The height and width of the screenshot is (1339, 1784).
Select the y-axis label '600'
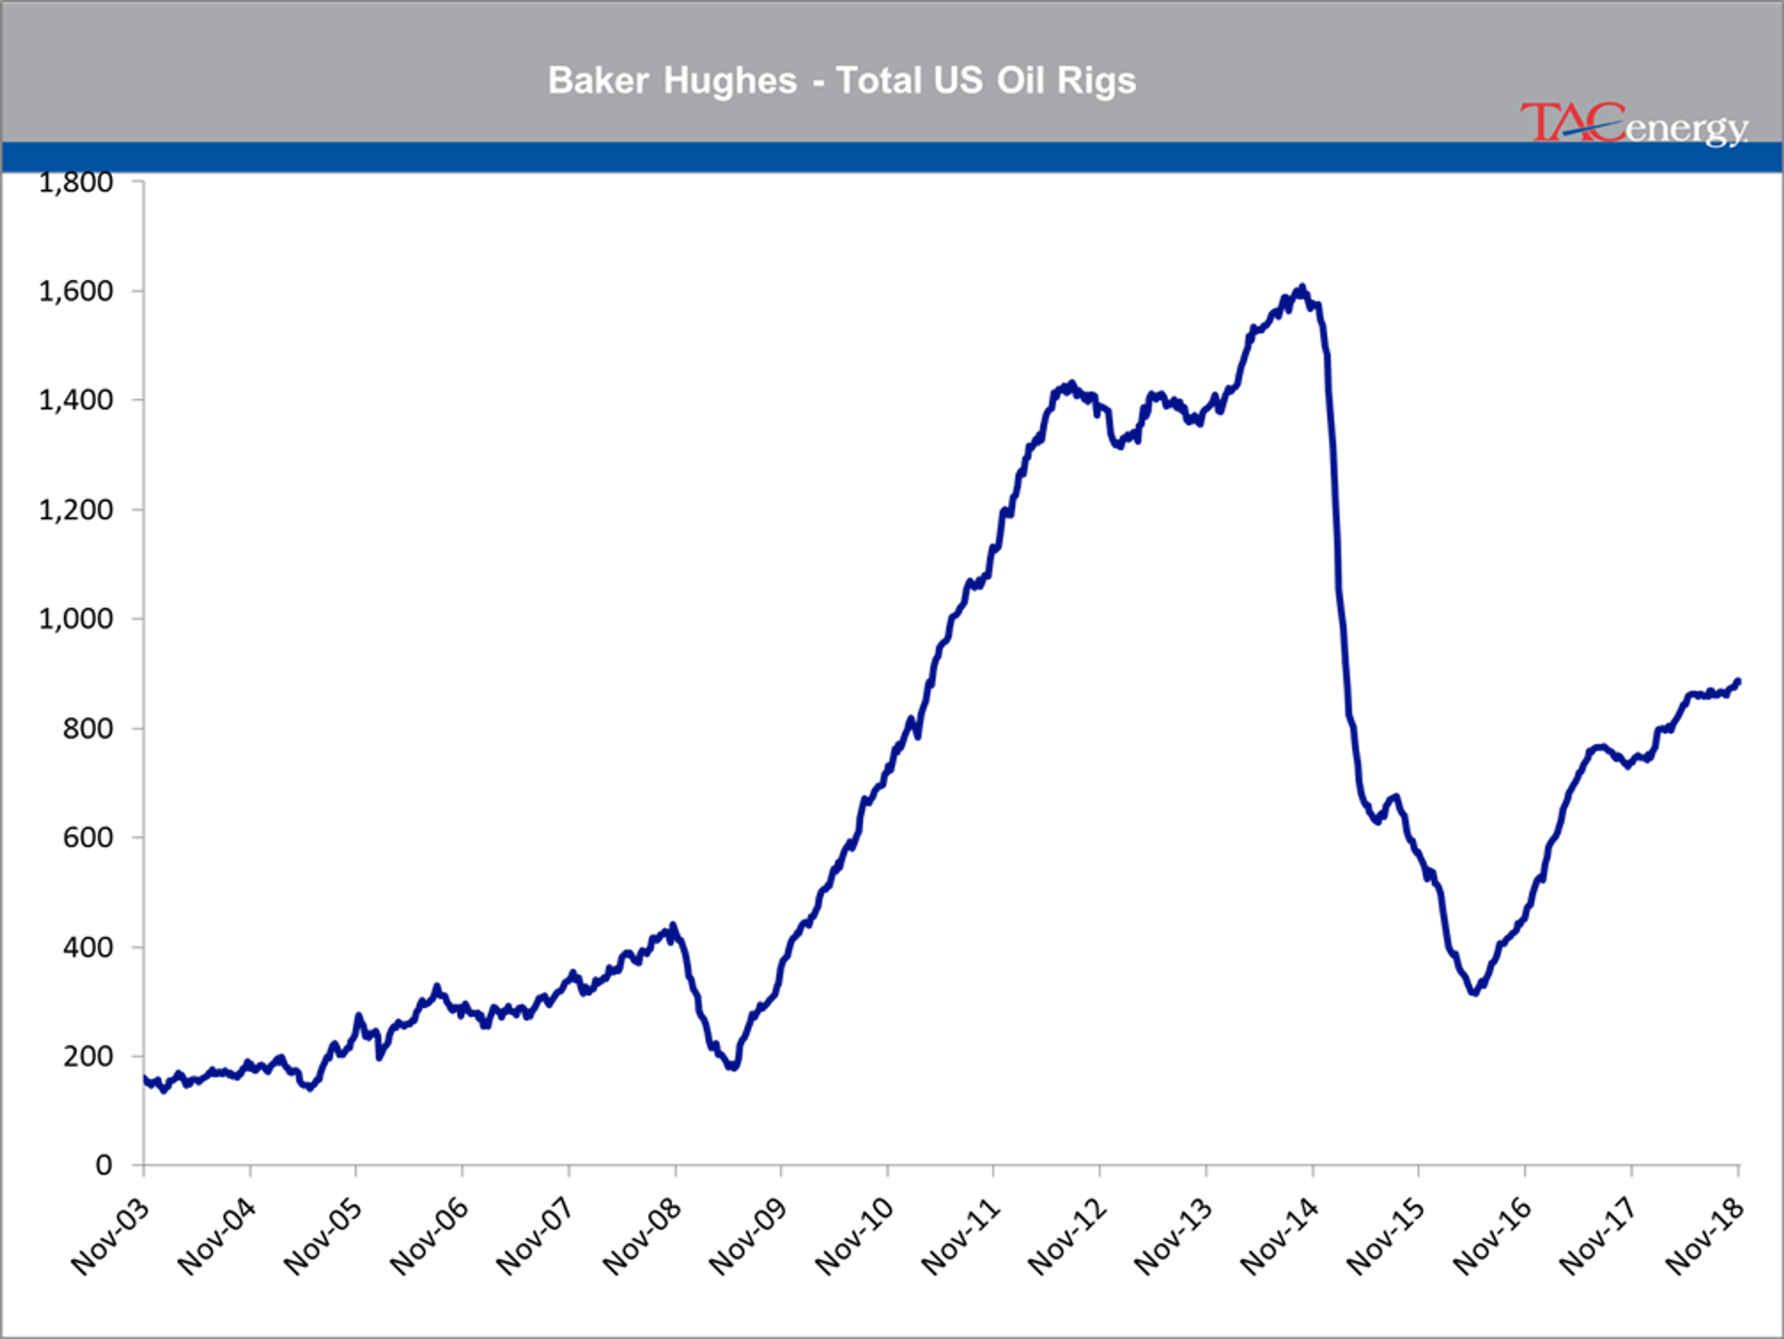pyautogui.click(x=88, y=837)
